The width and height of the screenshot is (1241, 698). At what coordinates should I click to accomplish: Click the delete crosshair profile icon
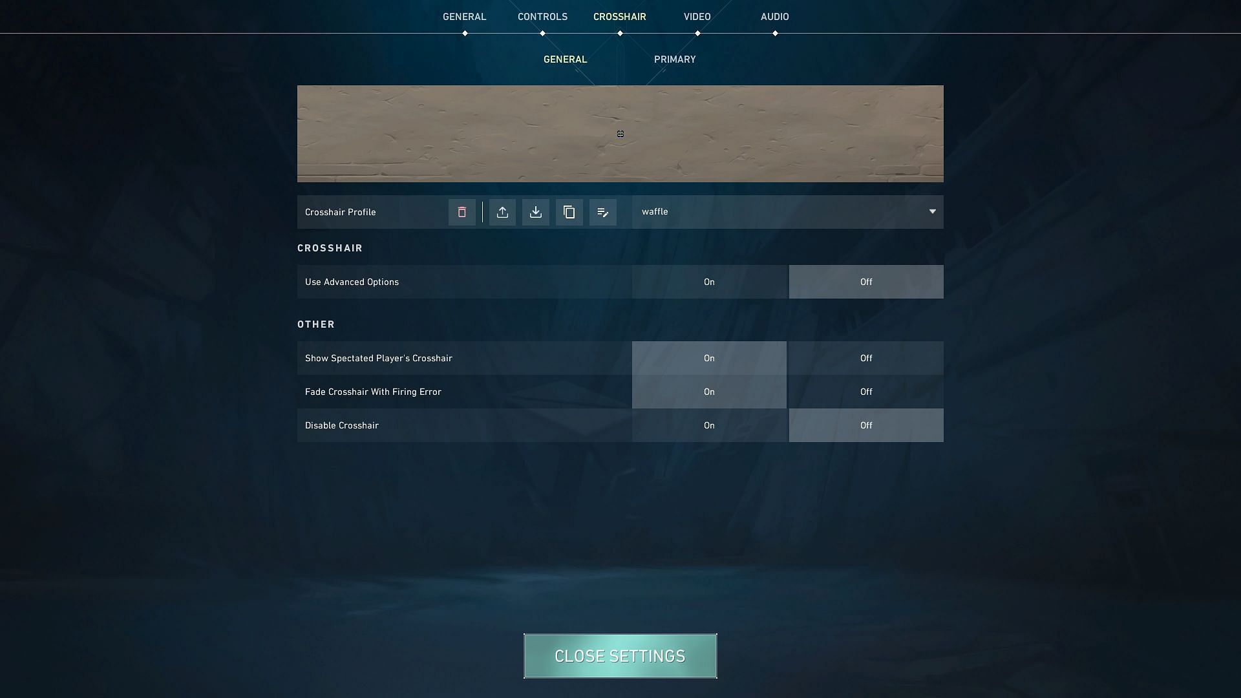(462, 211)
